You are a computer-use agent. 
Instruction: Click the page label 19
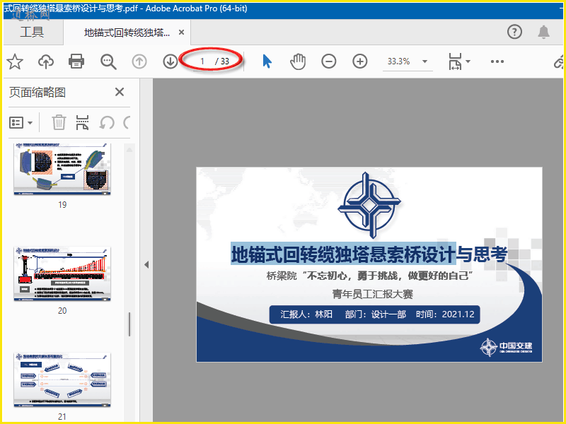pos(62,205)
